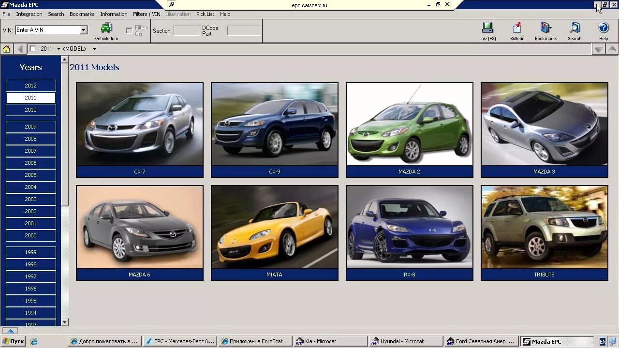This screenshot has width=619, height=348.
Task: Open the Inv (F2) invoice tool
Action: 488,32
